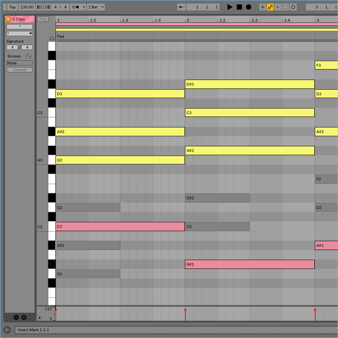338x338 pixels.
Task: Click the Stop button
Action: pos(239,7)
